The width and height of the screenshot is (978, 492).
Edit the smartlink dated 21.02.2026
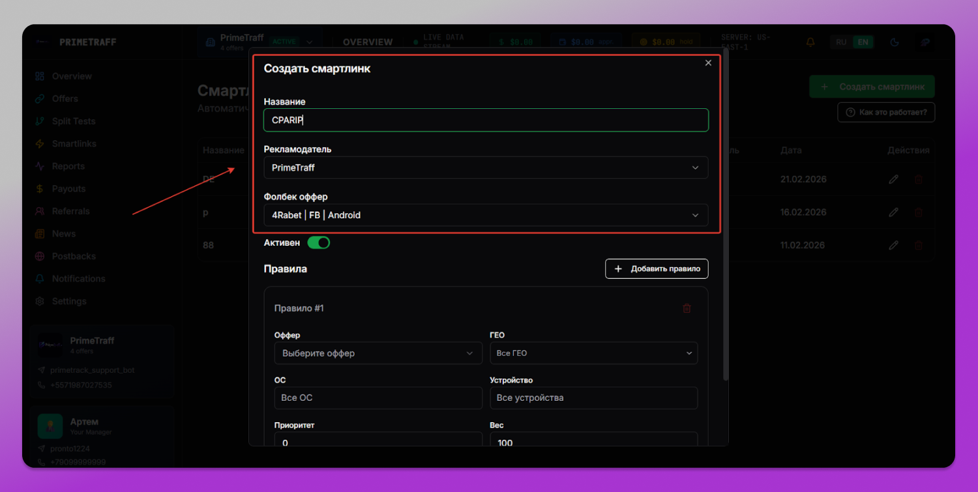coord(894,179)
